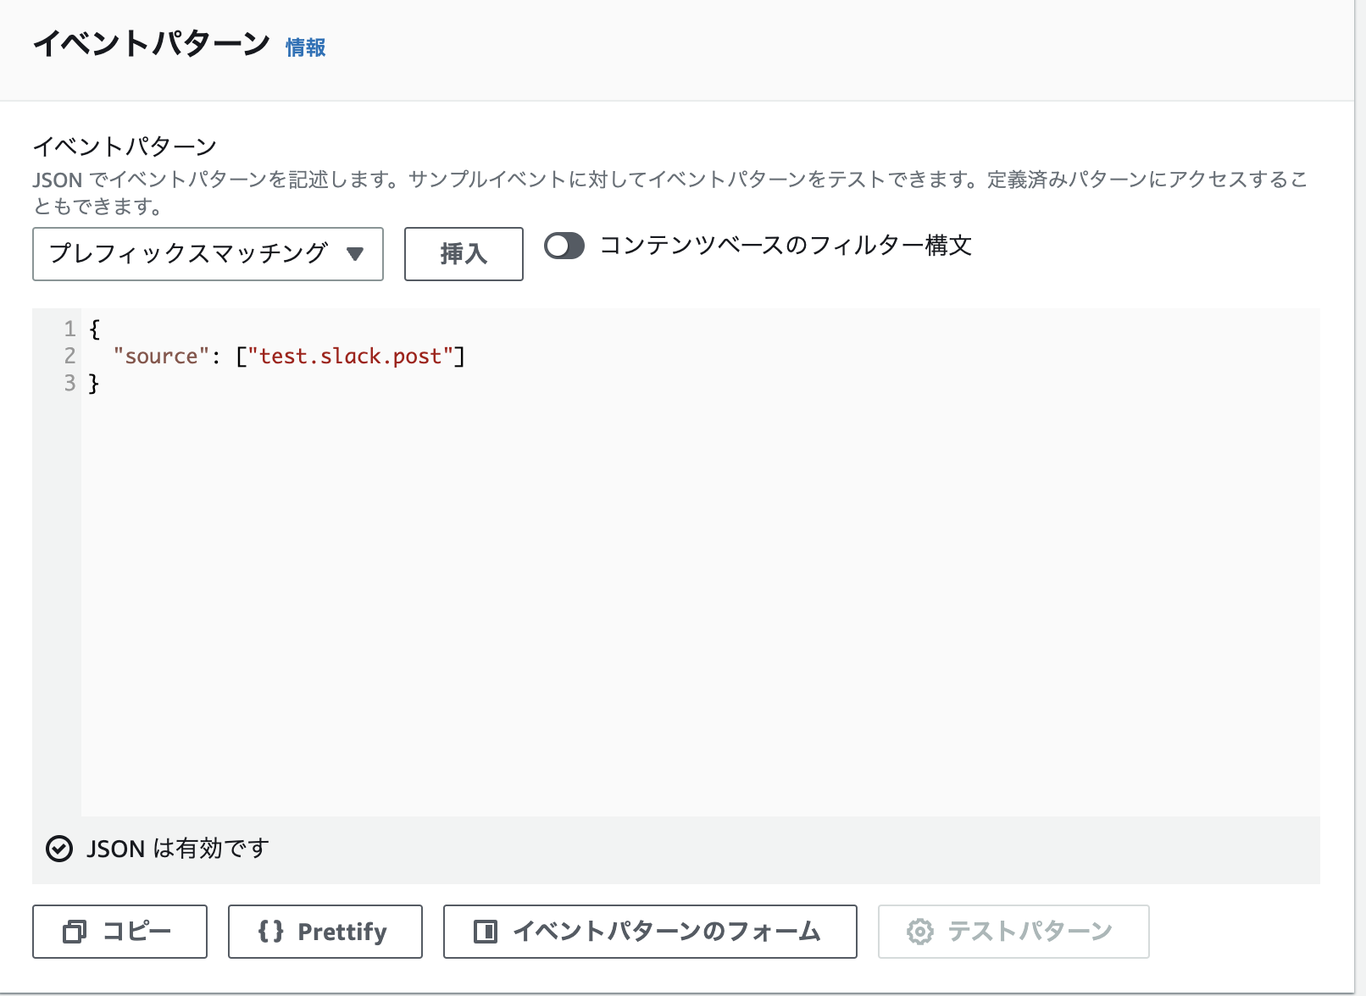
Task: Click the Prettify braces icon to format JSON
Action: point(270,932)
